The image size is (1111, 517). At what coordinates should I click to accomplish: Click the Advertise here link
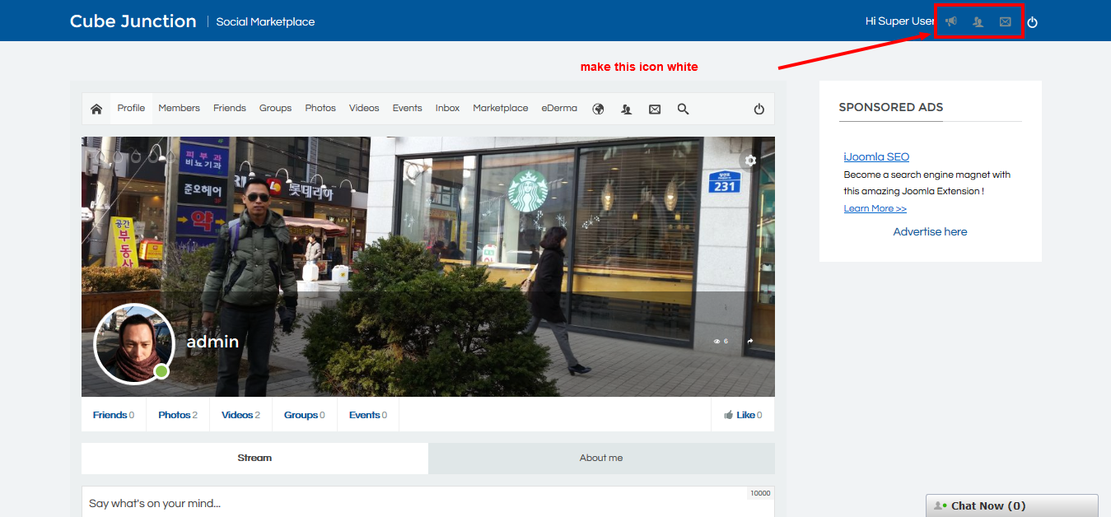pos(930,231)
